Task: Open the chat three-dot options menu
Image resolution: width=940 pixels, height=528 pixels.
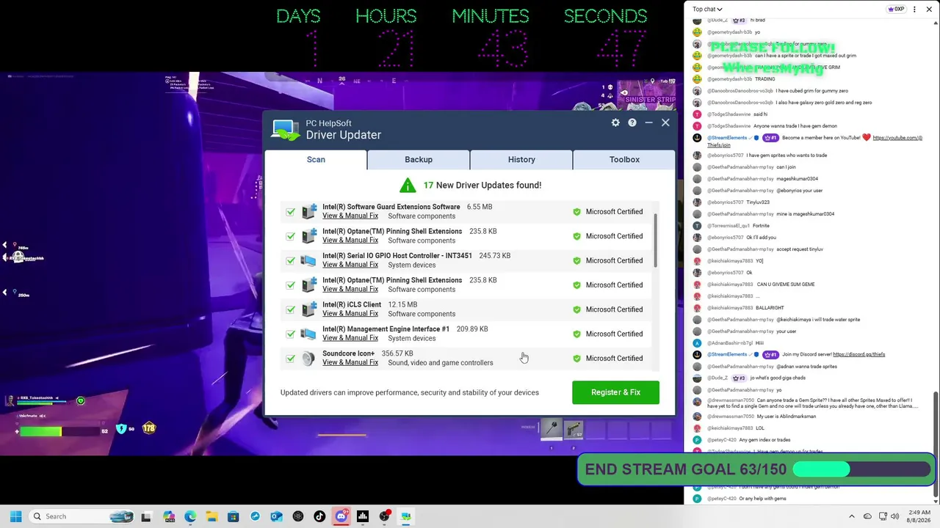Action: (x=914, y=10)
